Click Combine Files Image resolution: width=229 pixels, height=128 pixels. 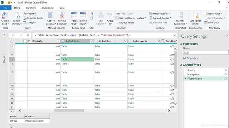pos(158,23)
